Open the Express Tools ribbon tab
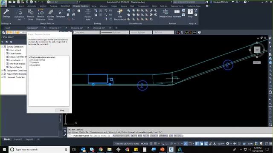The height and width of the screenshot is (153, 273). (177, 6)
